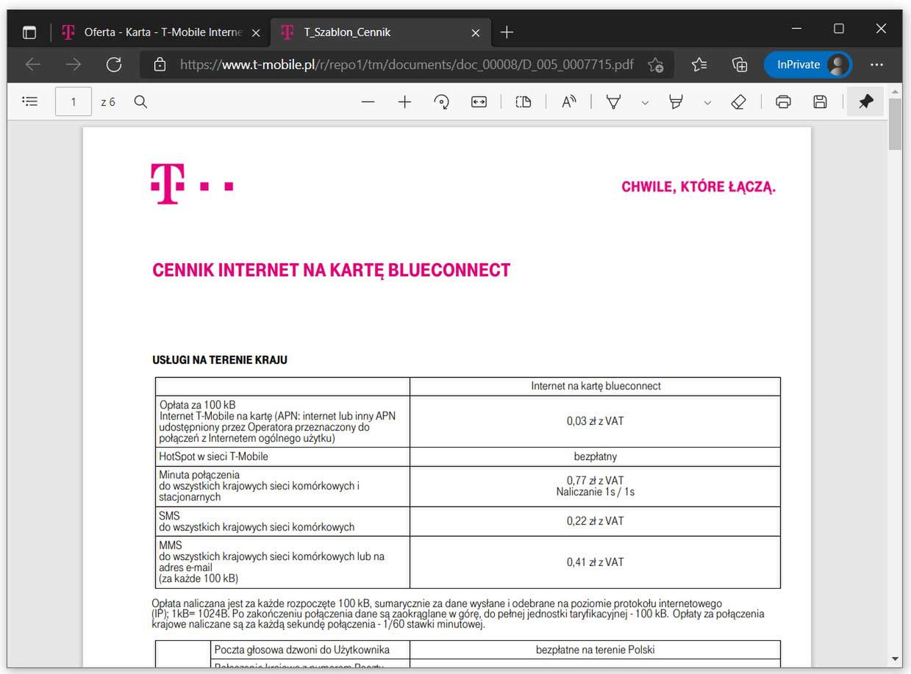Select the Draw pen tool
The image size is (911, 674).
coord(613,102)
